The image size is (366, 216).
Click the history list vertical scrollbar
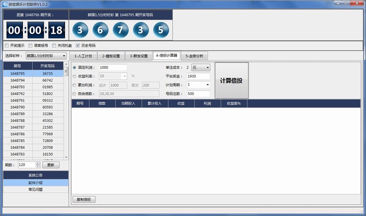[66, 114]
